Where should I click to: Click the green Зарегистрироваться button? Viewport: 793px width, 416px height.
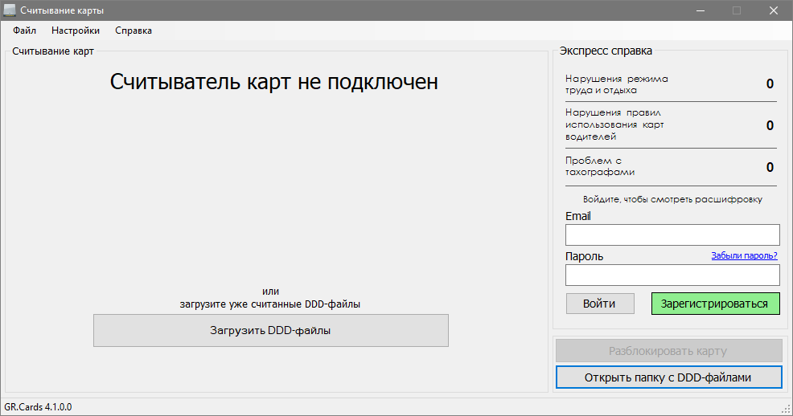click(715, 304)
